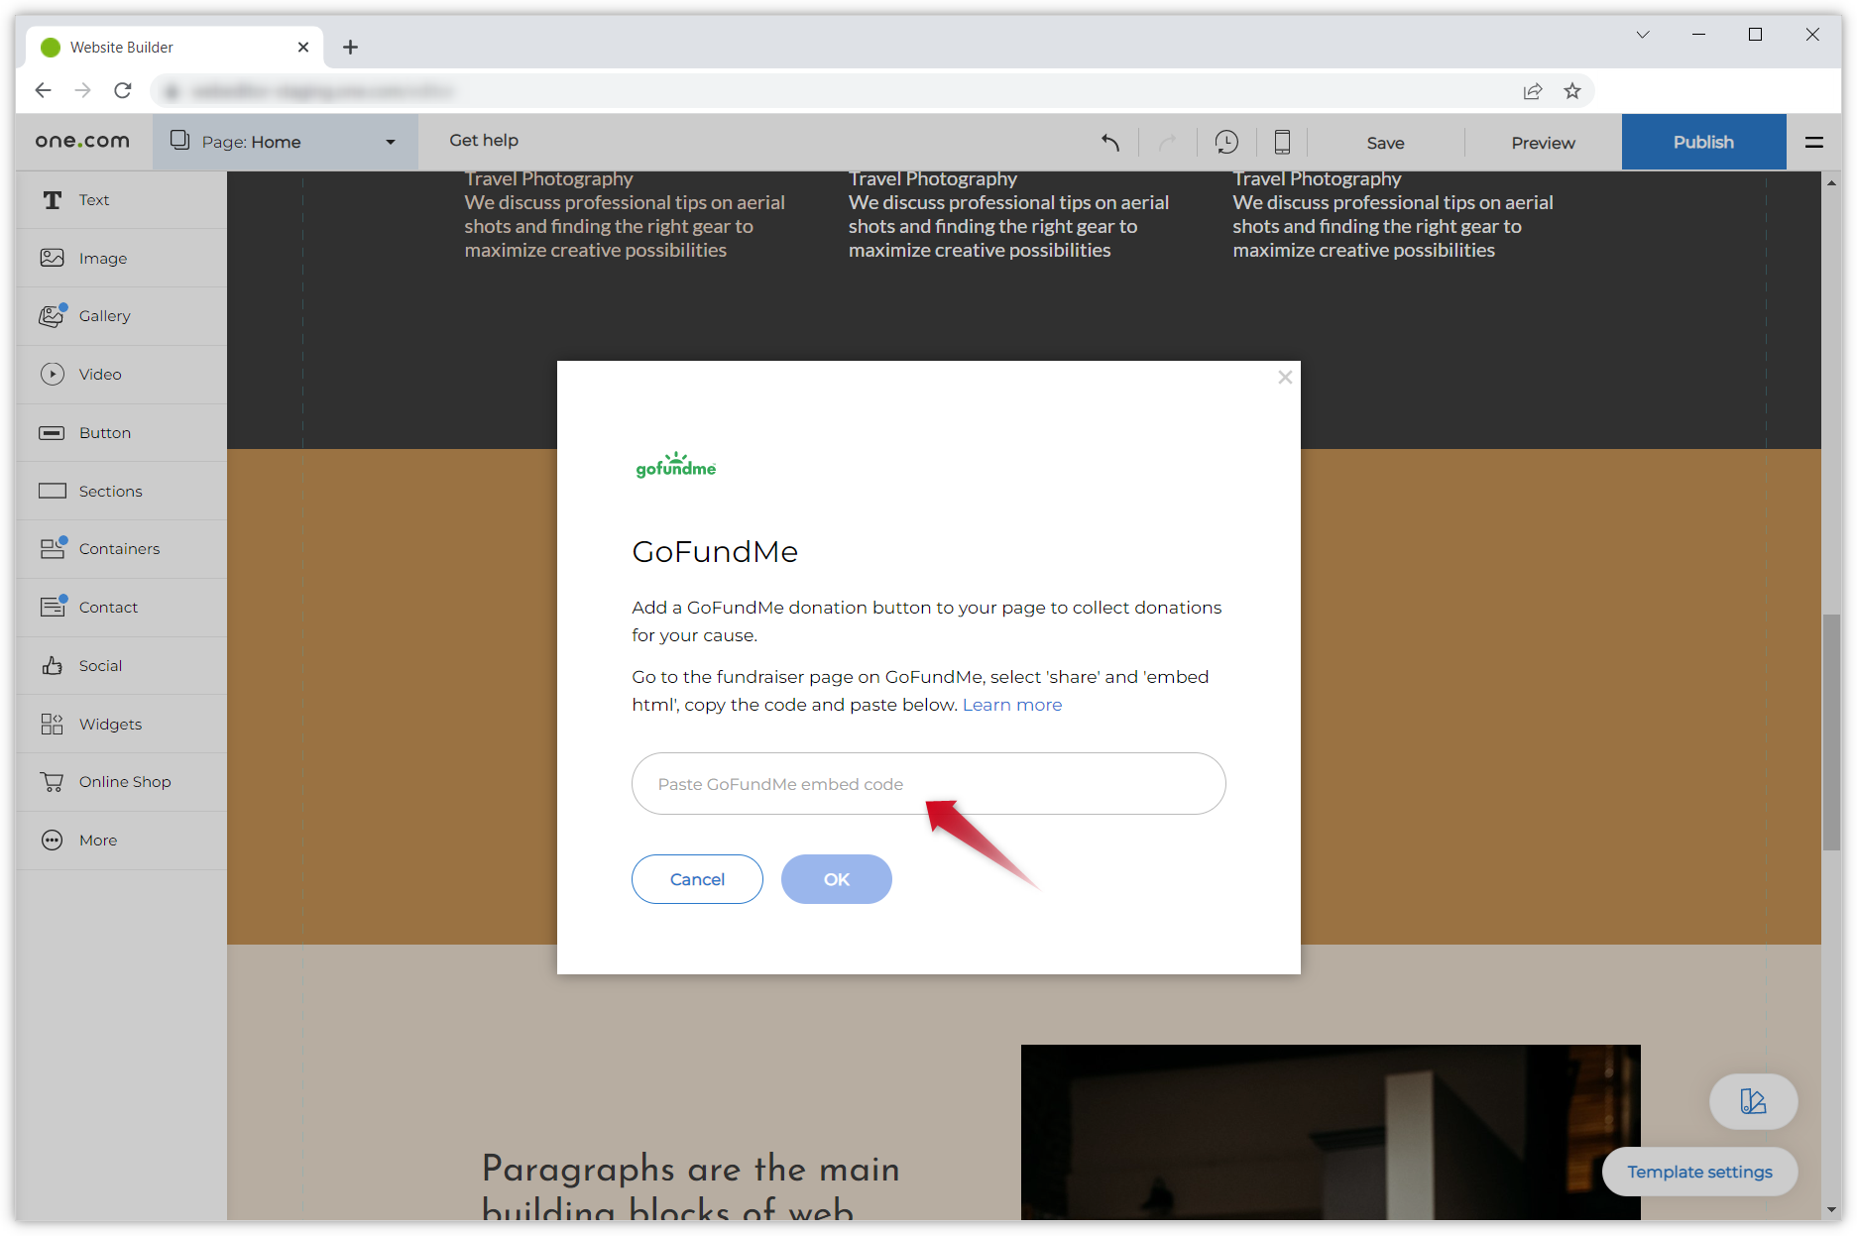
Task: Open Get help
Action: pyautogui.click(x=483, y=140)
